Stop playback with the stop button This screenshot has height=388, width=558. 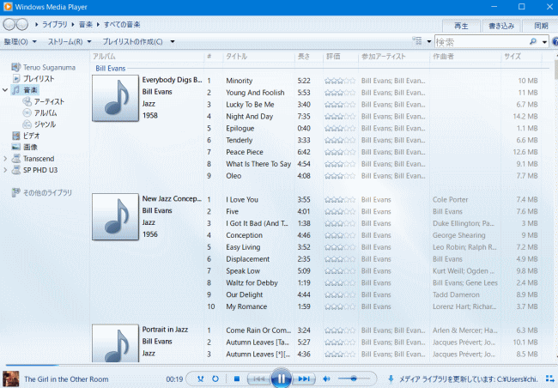pos(237,379)
